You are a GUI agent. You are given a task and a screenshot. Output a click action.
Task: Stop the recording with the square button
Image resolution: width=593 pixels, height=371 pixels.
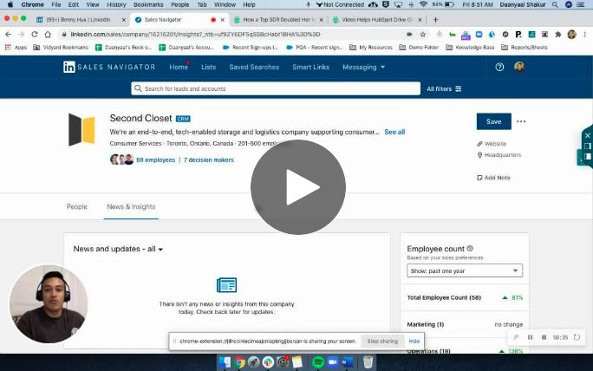(x=544, y=337)
